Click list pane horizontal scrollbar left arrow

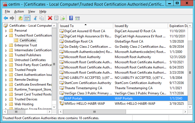click(x=61, y=112)
